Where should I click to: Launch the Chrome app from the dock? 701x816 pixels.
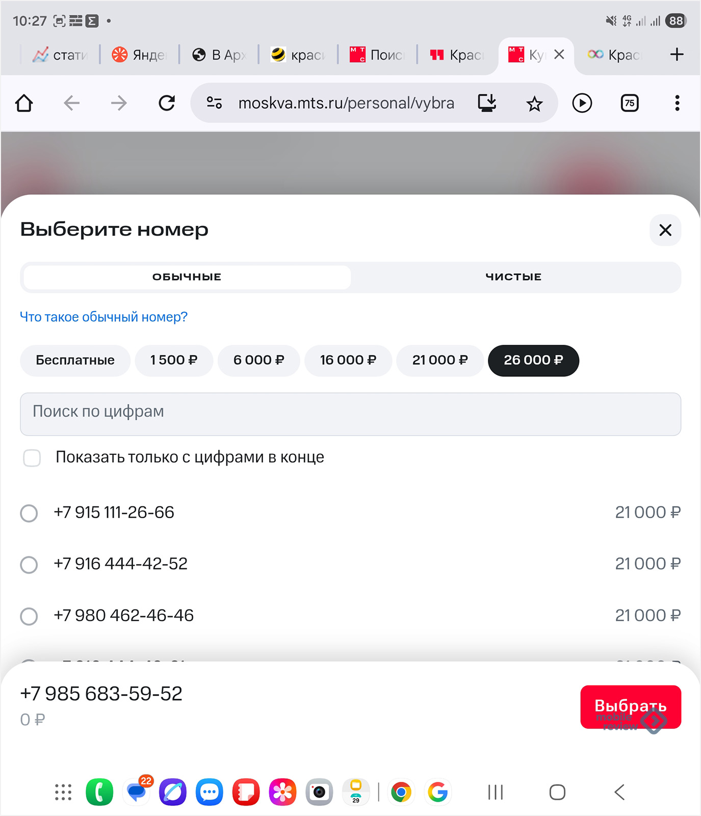click(401, 792)
